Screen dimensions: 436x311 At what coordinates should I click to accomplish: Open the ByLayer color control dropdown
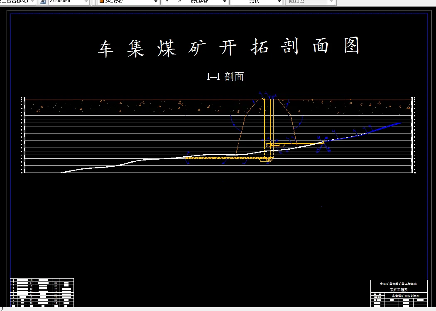[156, 2]
